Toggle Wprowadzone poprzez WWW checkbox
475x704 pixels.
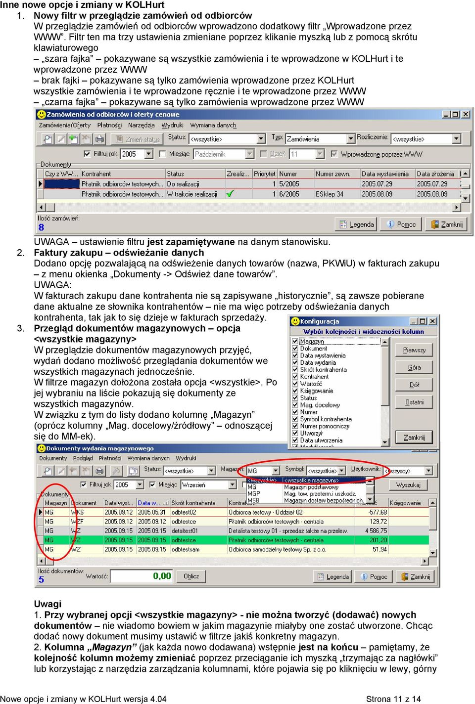334,154
